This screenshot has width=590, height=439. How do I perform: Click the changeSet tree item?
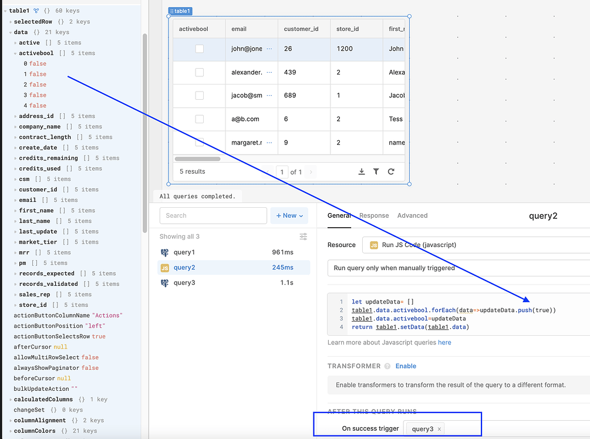(48, 410)
